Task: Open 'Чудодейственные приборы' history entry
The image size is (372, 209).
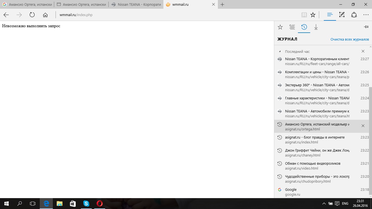Action: (x=321, y=179)
